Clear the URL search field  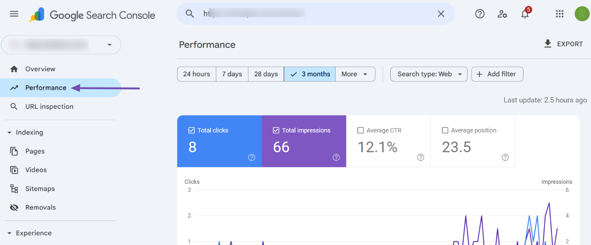[x=441, y=14]
